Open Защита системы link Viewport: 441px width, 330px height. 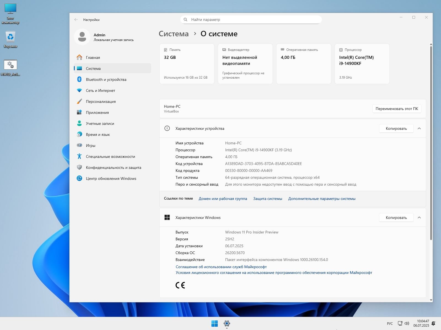268,199
